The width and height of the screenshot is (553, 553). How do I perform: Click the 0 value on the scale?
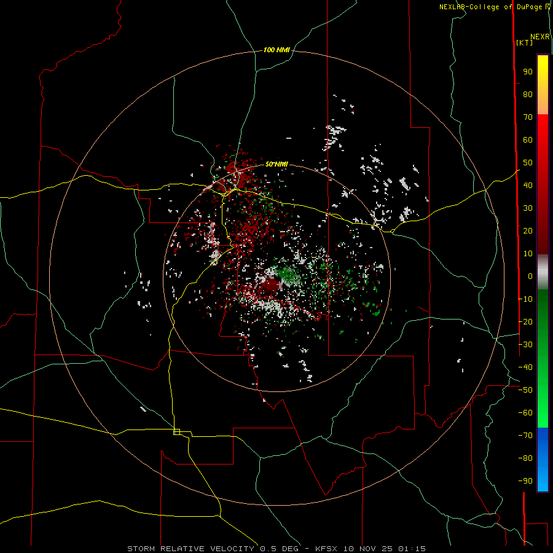pyautogui.click(x=530, y=276)
